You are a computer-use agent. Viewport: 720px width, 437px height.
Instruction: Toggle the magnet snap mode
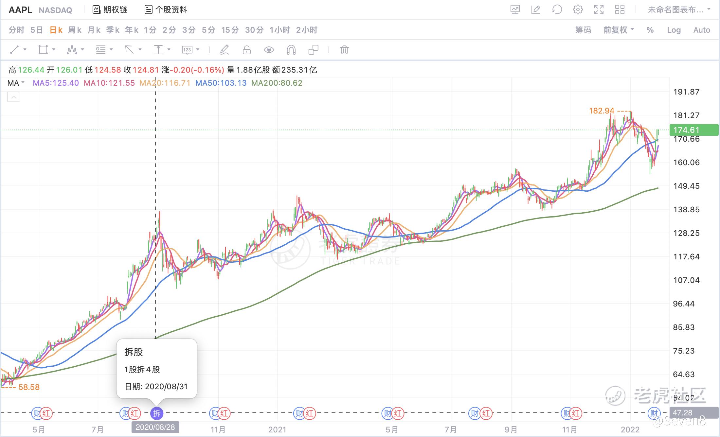point(291,50)
